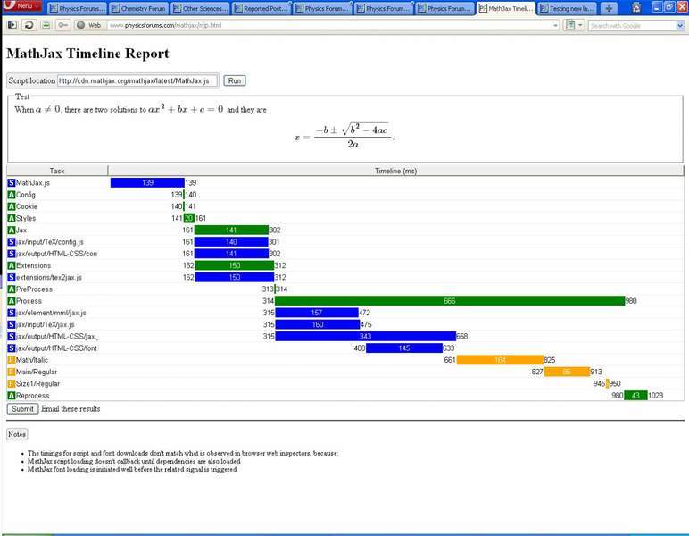
Task: Click the notes clipboard toolbar icon
Action: (570, 25)
